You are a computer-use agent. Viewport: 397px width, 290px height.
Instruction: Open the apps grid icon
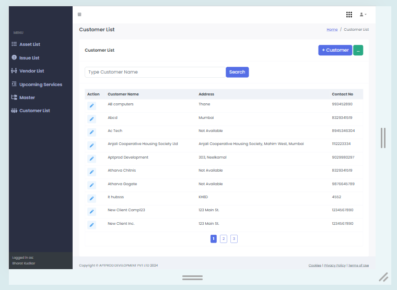click(x=349, y=15)
